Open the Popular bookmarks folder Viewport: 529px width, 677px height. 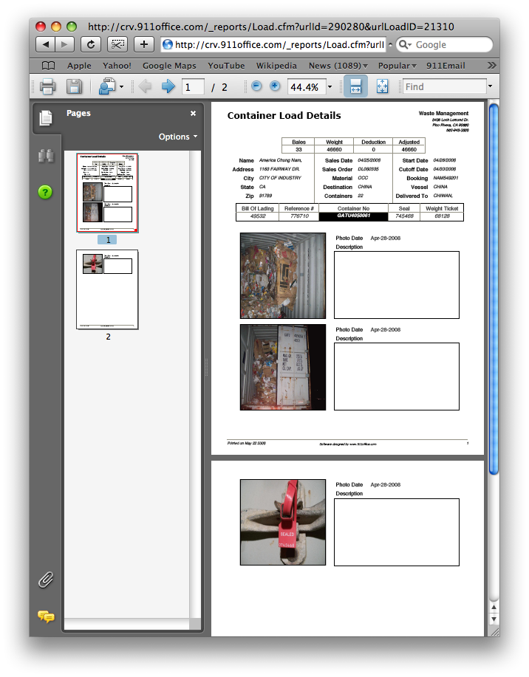(397, 66)
